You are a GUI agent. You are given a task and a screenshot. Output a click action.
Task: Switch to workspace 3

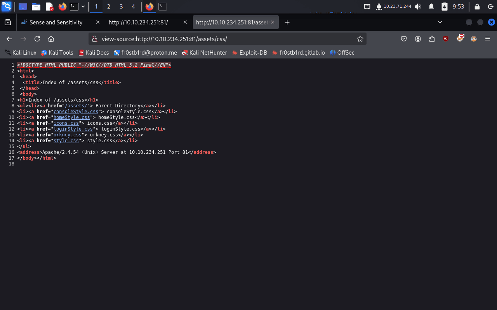[x=121, y=7]
